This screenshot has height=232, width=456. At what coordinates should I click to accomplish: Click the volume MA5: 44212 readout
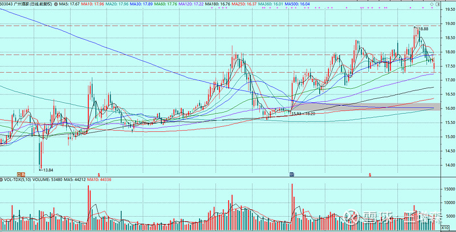tap(74, 180)
